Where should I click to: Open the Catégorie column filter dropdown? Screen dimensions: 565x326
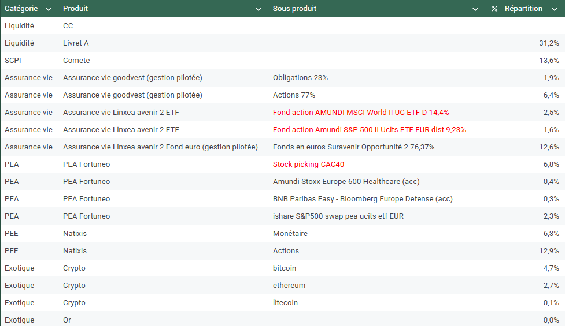point(49,9)
